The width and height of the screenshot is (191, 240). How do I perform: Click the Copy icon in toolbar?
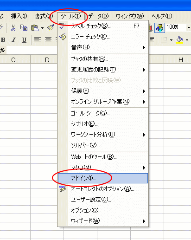(x=24, y=28)
